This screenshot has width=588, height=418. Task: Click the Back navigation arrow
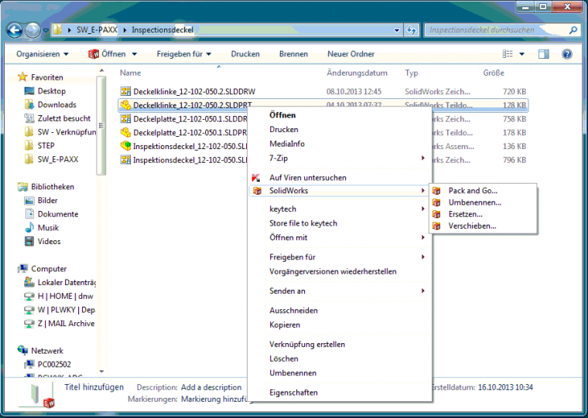(x=15, y=30)
